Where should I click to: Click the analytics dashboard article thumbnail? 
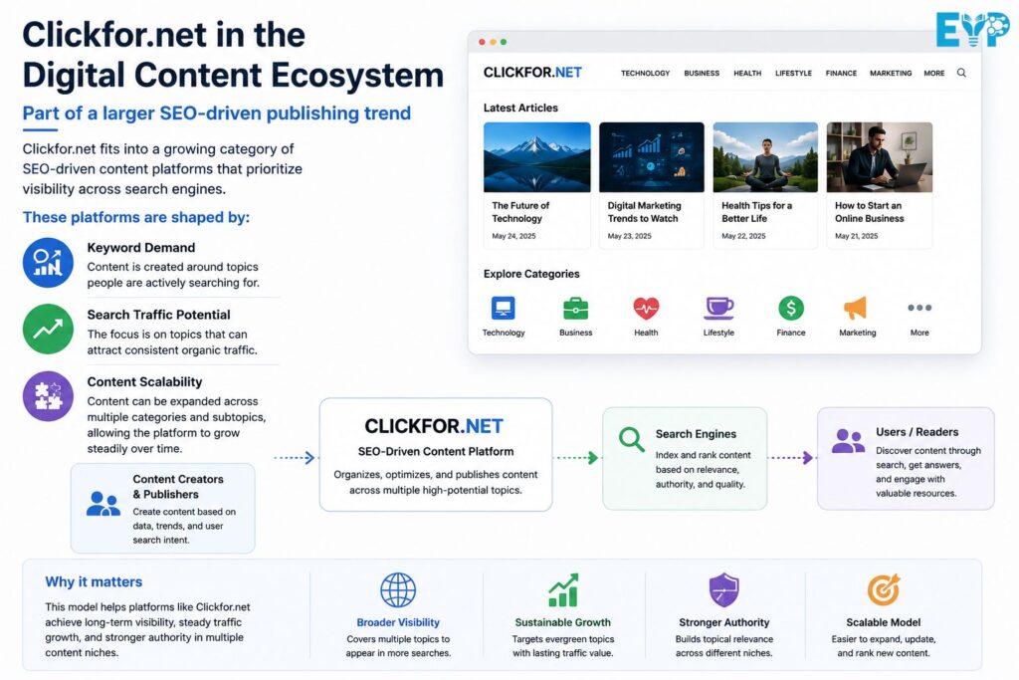tap(651, 157)
